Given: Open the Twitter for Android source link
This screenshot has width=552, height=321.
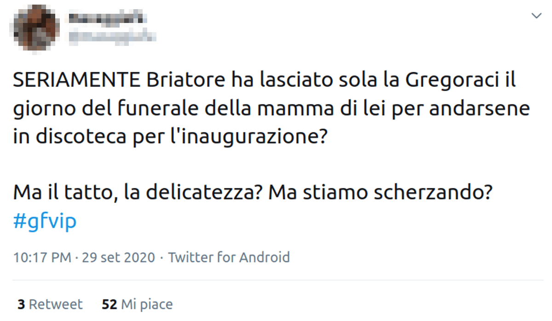Looking at the screenshot, I should point(229,257).
